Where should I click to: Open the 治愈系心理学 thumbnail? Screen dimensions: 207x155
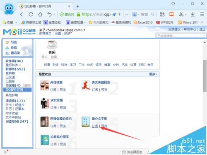[x=45, y=140]
